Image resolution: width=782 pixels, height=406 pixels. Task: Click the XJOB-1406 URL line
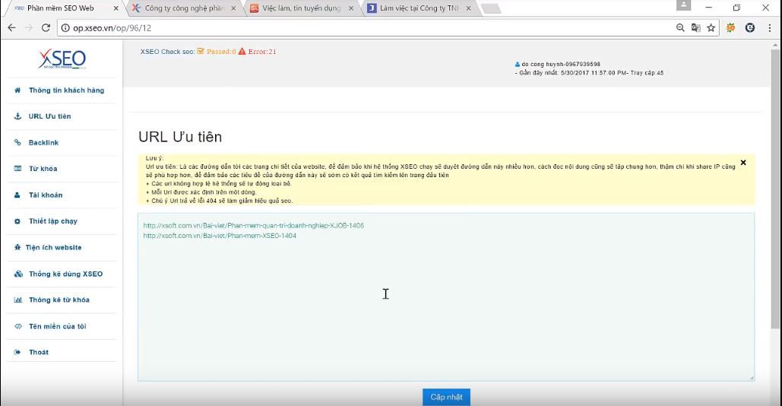[x=253, y=226]
